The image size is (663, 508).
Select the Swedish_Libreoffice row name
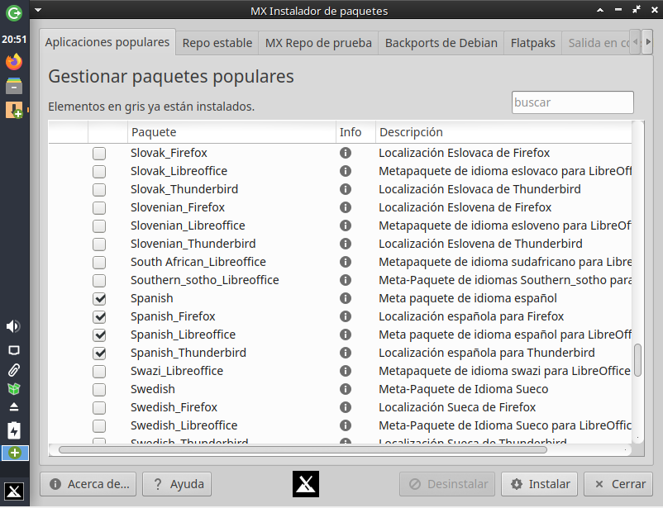point(184,425)
